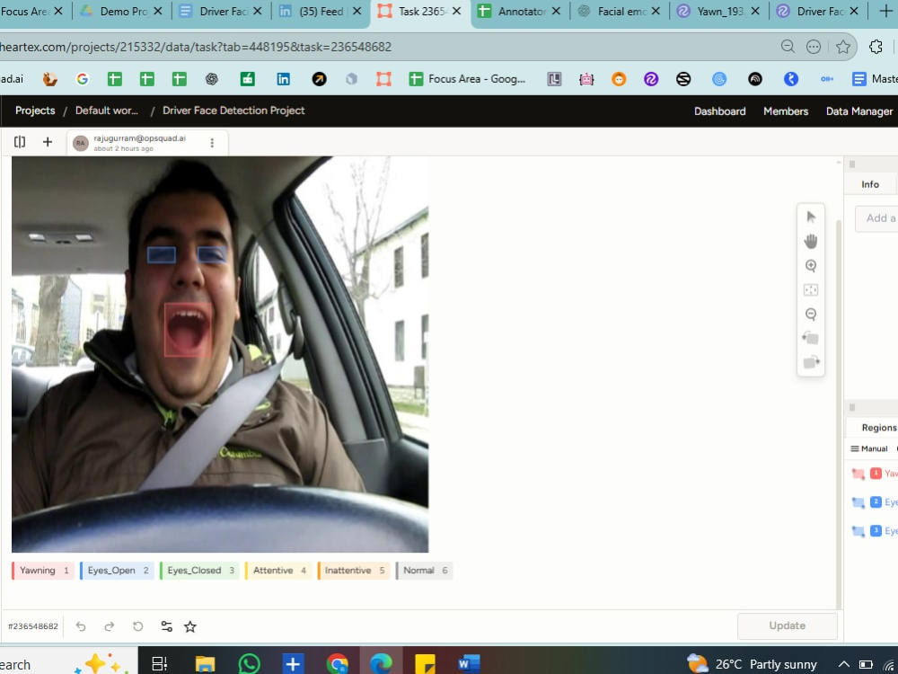
Task: Zoom out of the image
Action: point(810,314)
